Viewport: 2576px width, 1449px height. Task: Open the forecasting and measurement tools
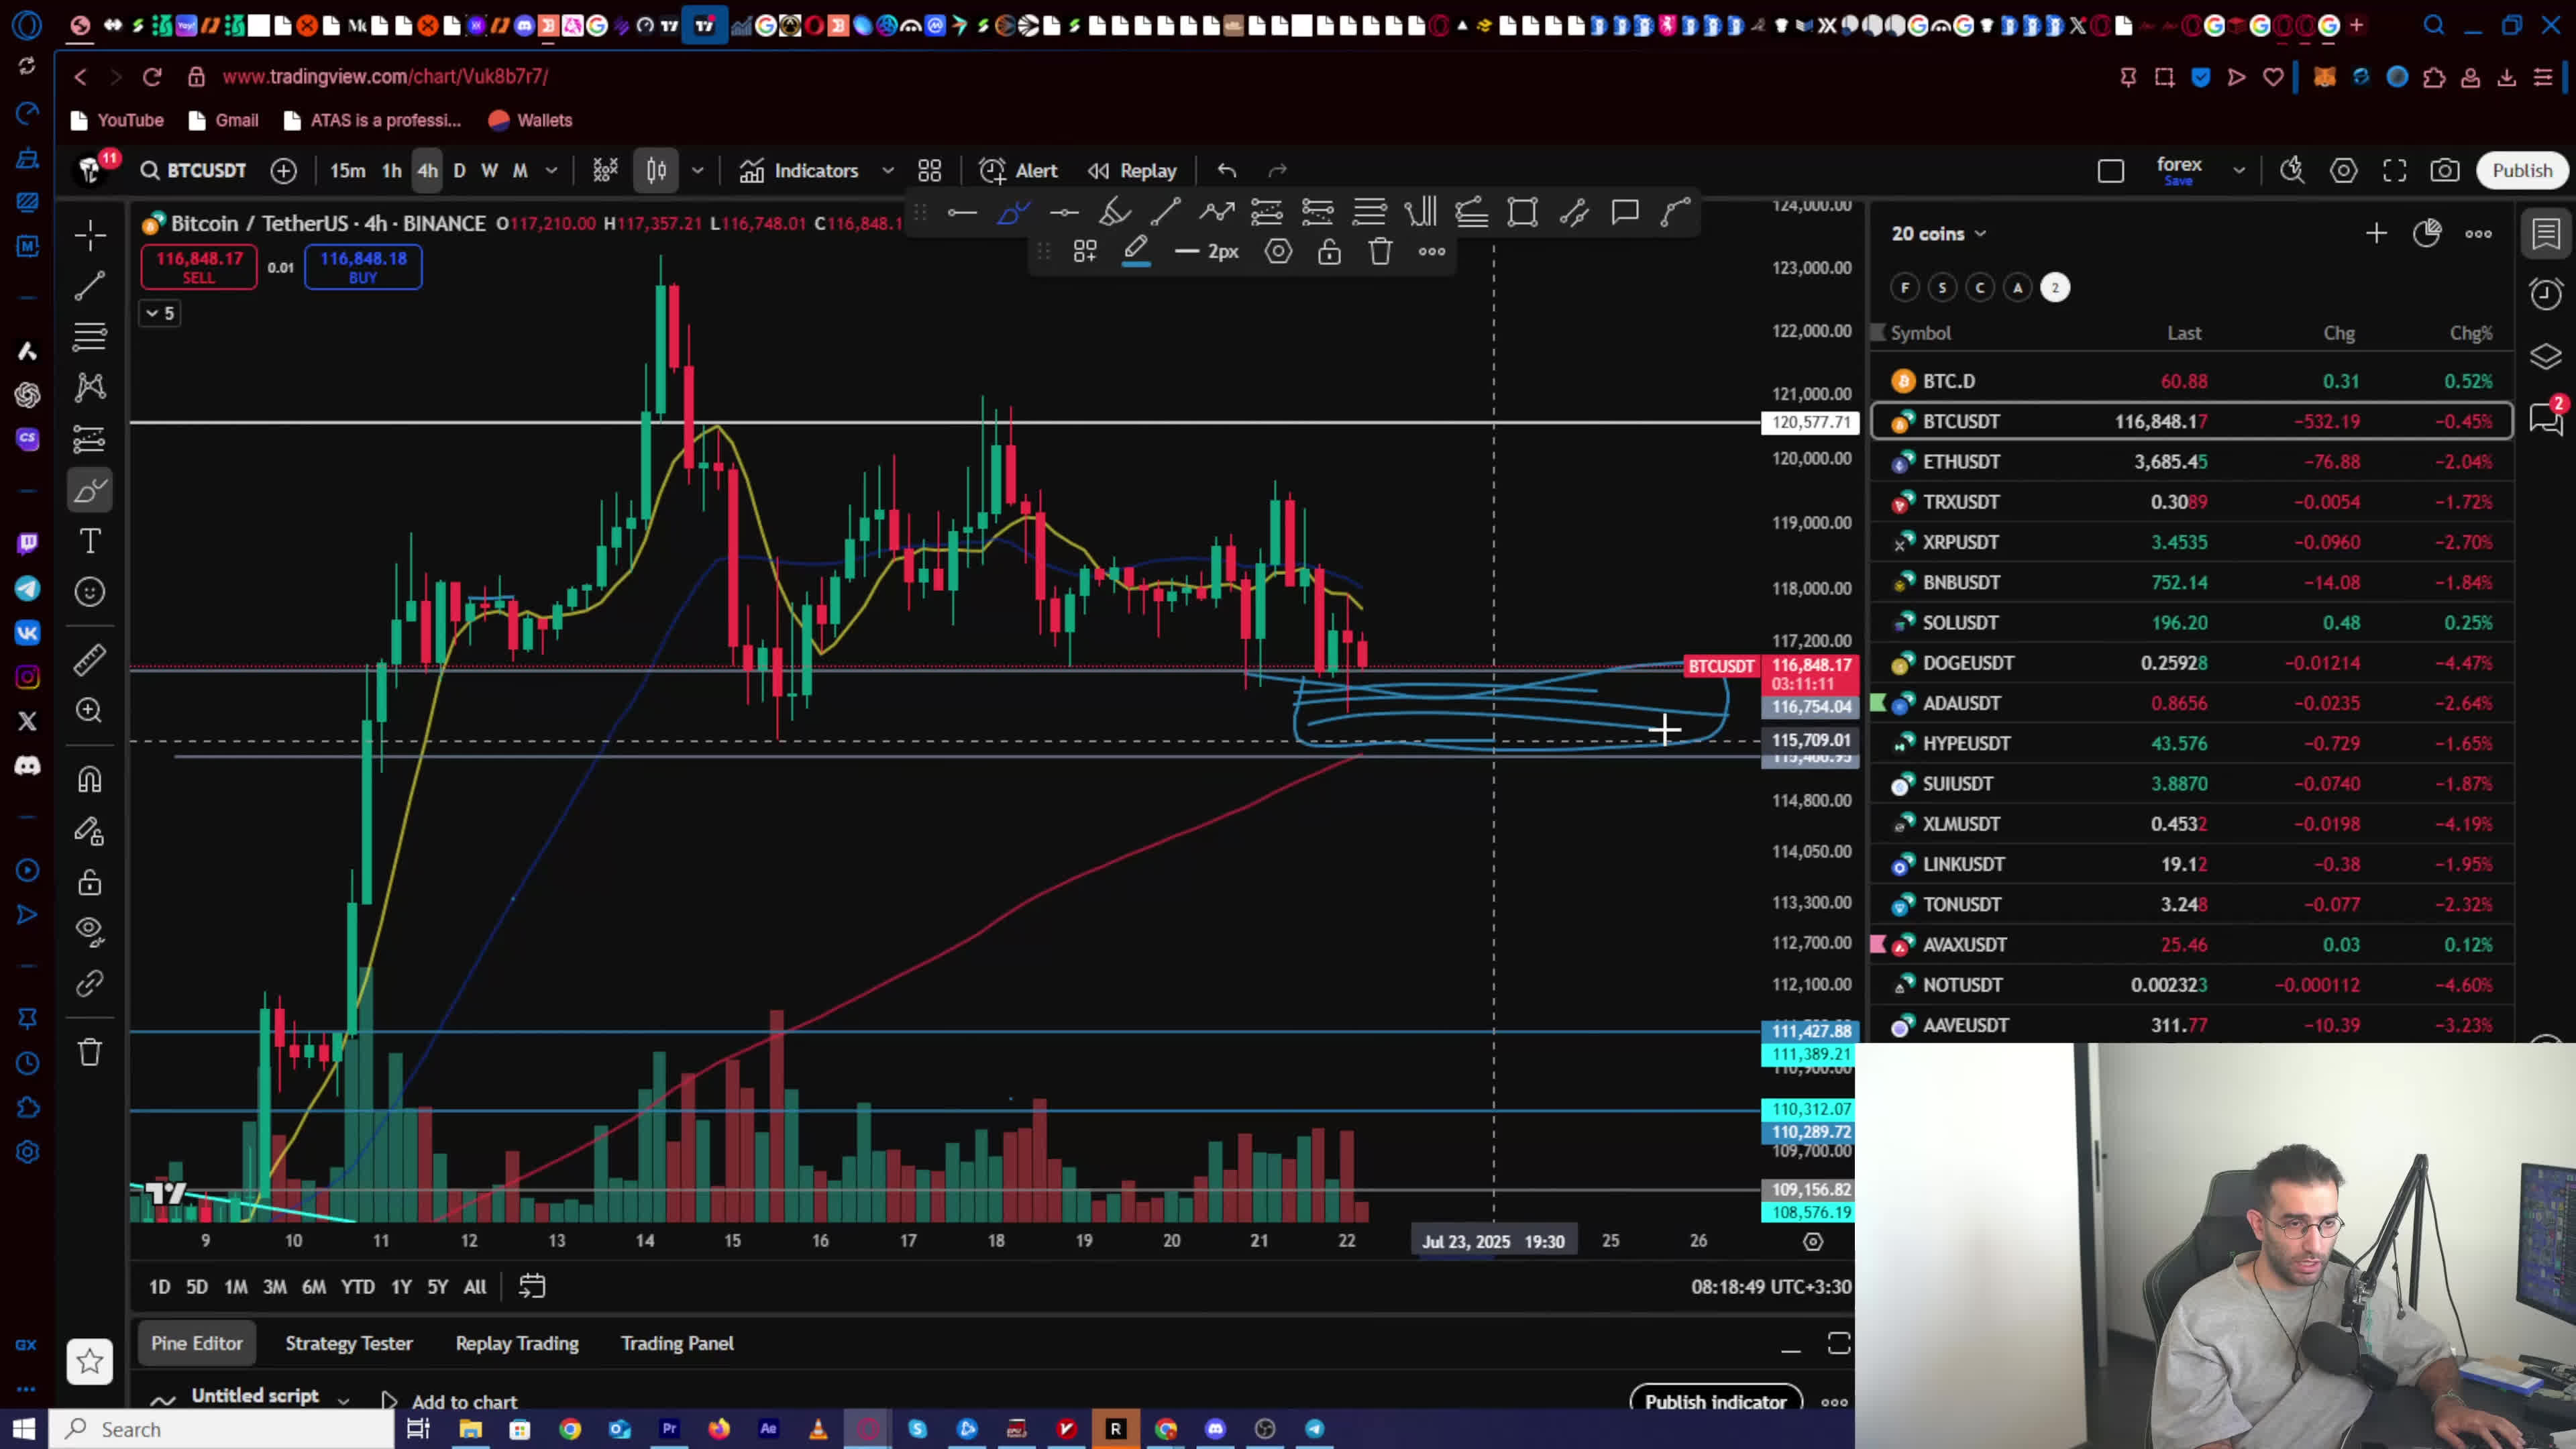(90, 439)
